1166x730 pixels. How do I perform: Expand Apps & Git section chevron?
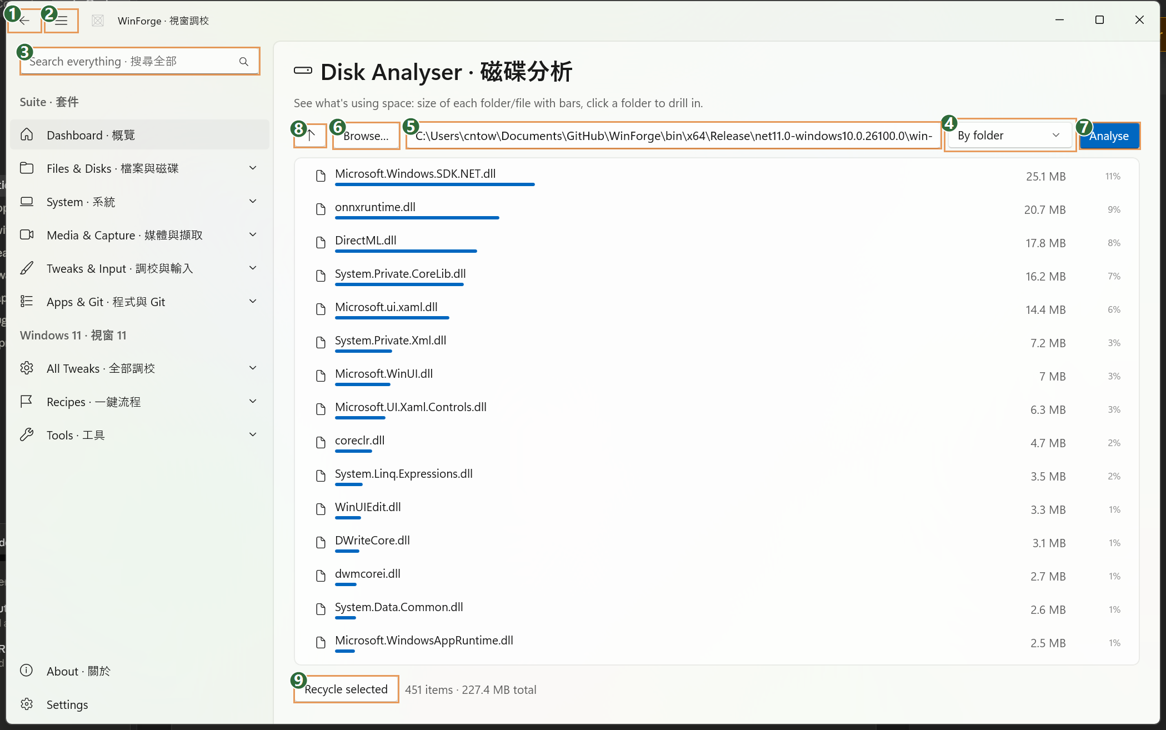point(253,302)
